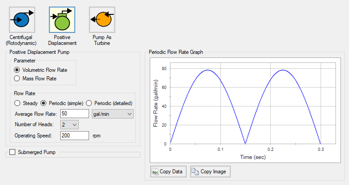Click the Pump As Turbine label
Screen dimensions: 349x185
click(x=102, y=40)
